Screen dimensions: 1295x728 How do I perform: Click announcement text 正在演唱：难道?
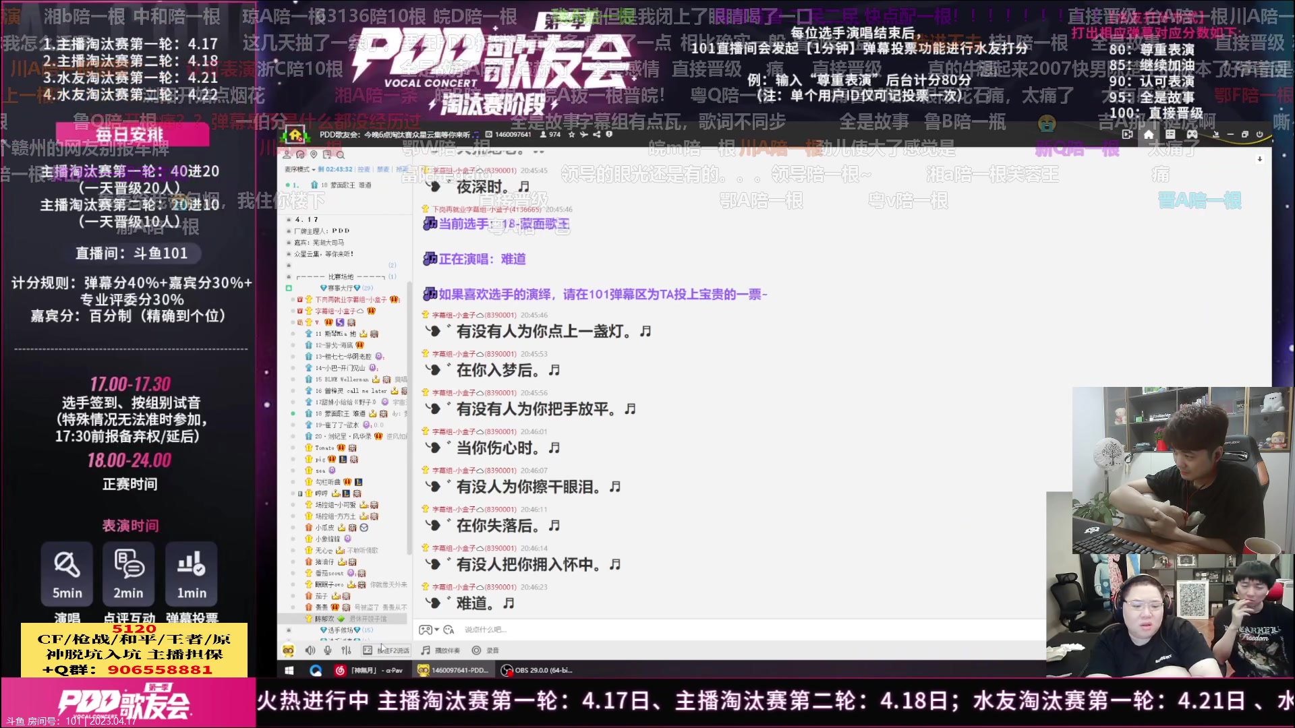[482, 259]
